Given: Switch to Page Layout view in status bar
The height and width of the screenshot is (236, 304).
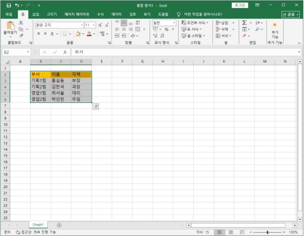Looking at the screenshot, I should [x=230, y=232].
